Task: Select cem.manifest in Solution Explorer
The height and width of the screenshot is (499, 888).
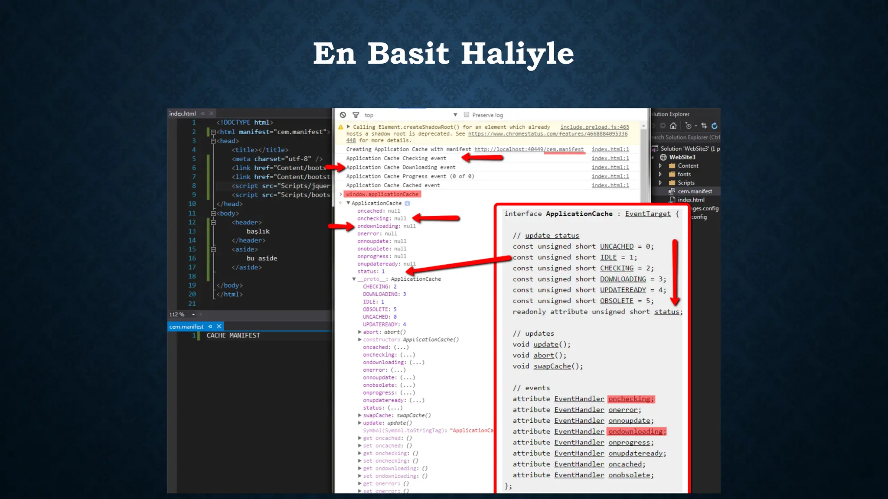Action: coord(695,191)
